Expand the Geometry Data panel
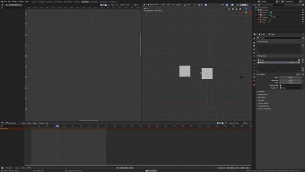This screenshot has width=305, height=172. tap(263, 106)
